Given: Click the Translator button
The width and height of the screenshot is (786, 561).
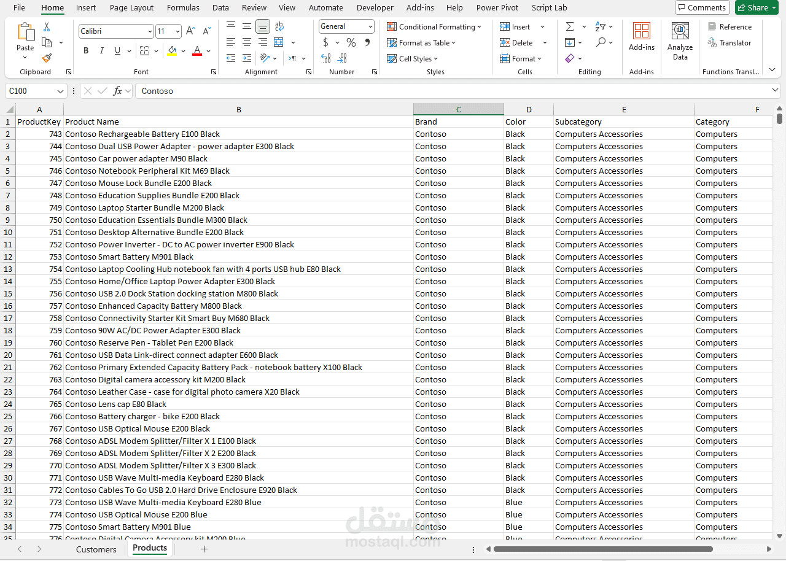Looking at the screenshot, I should click(730, 42).
